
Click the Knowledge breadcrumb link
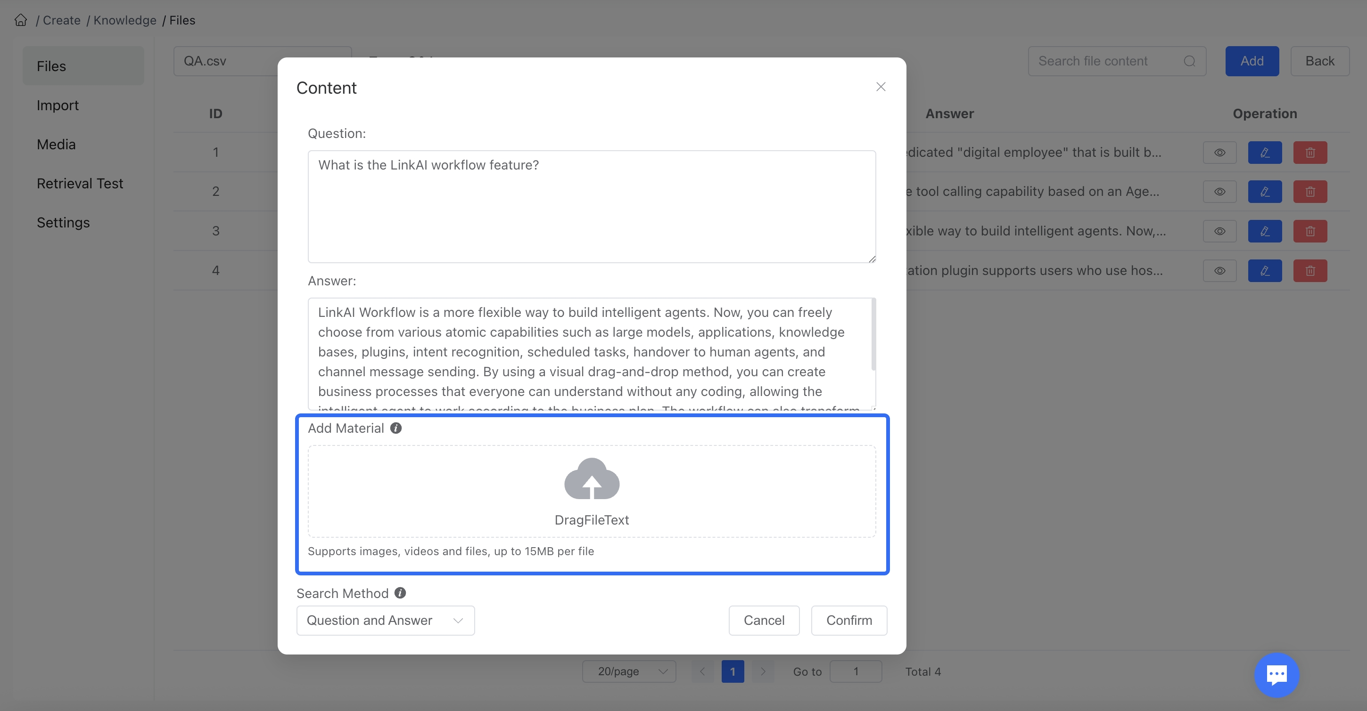click(125, 20)
